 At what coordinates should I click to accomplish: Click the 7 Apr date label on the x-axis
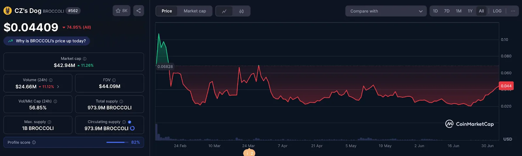(283, 146)
